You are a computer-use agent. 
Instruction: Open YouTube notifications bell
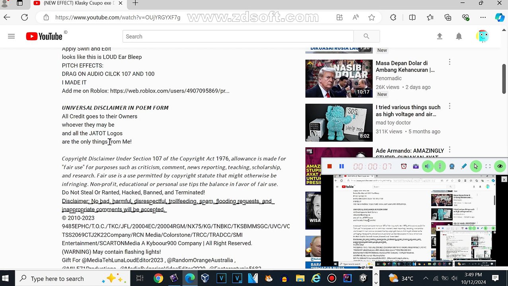(x=459, y=36)
